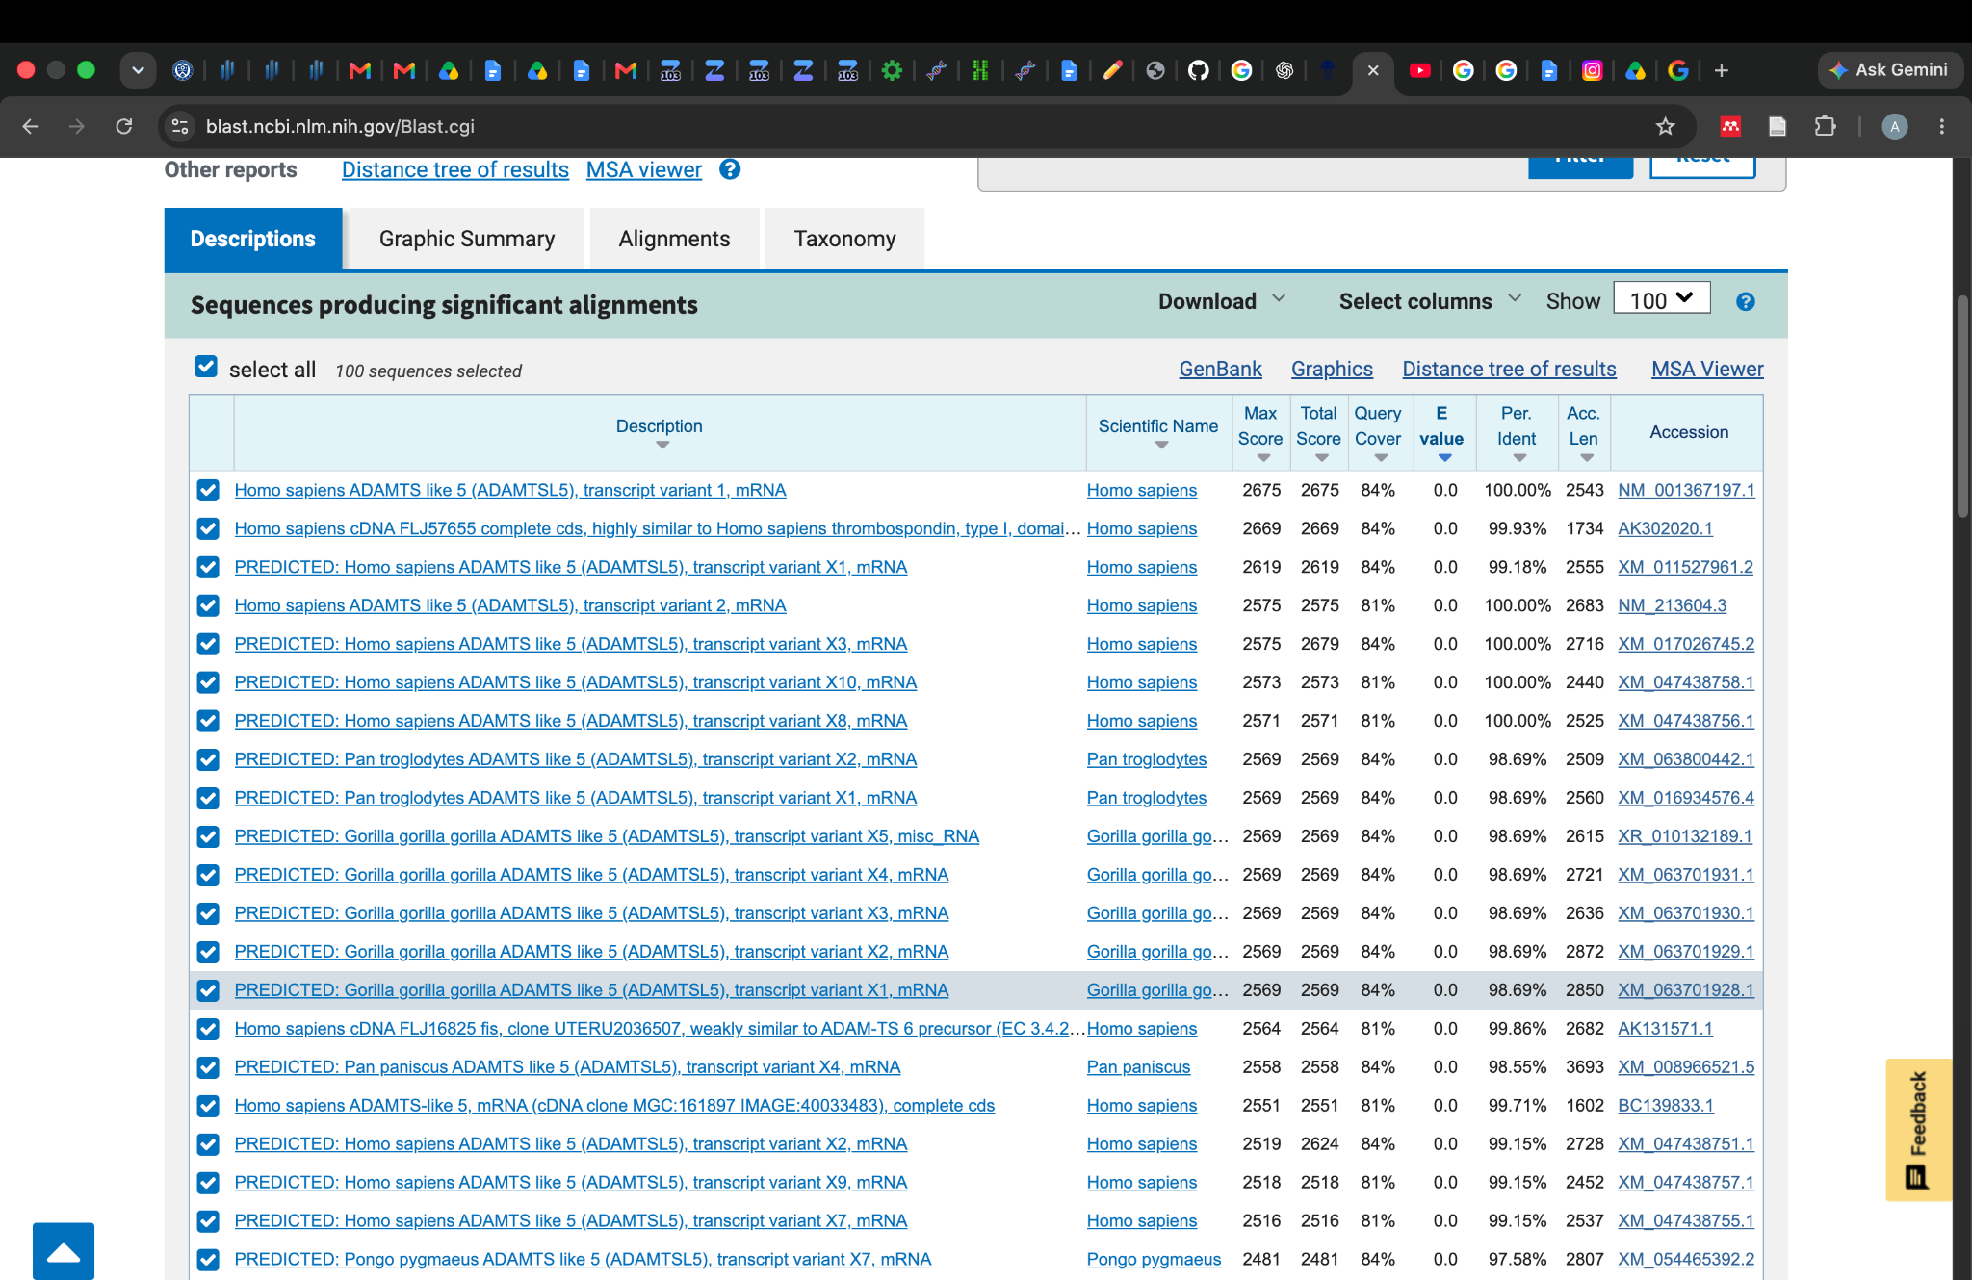Viewport: 1972px width, 1280px height.
Task: Open Chrome extensions puzzle icon
Action: click(1825, 126)
